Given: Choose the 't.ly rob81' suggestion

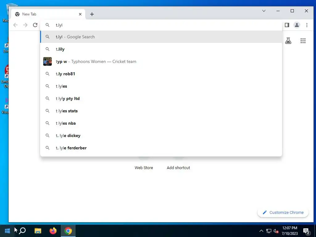Looking at the screenshot, I should coord(161,74).
